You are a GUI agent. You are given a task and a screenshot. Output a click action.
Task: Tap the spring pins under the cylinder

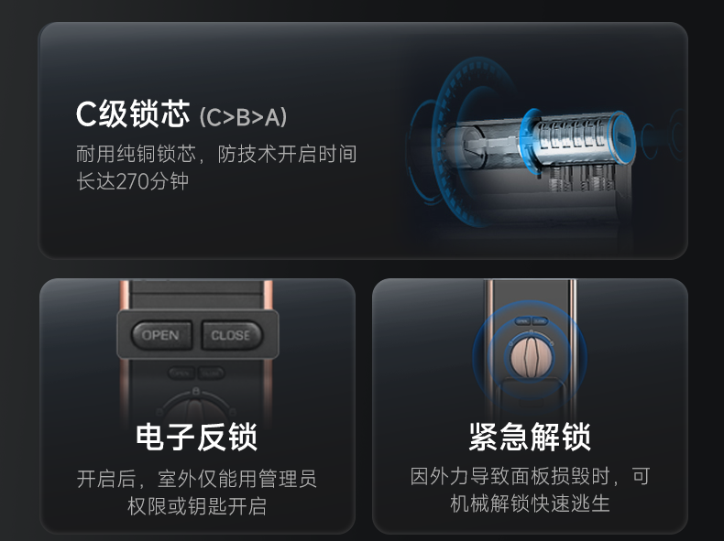[582, 178]
